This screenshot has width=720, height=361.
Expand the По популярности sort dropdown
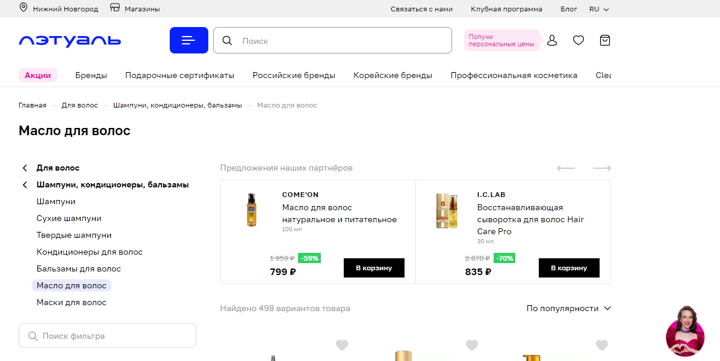(x=568, y=308)
